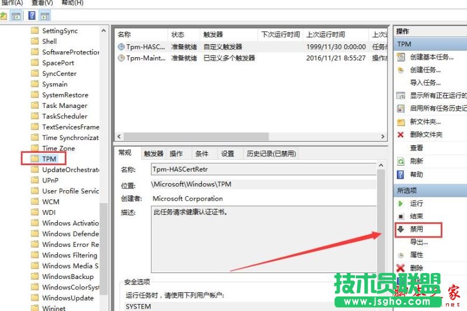Sort by the 名称 column header

click(142, 34)
